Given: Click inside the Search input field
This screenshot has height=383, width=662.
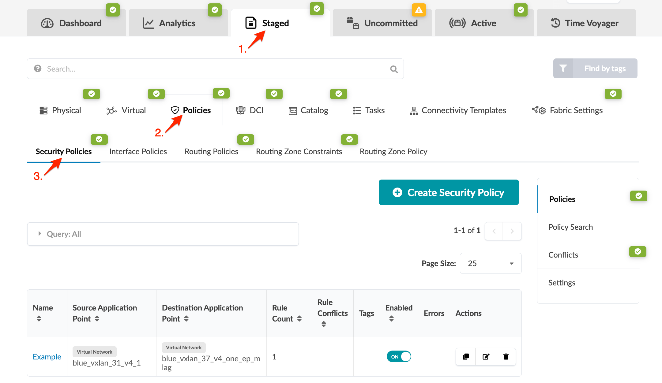Looking at the screenshot, I should tap(214, 69).
